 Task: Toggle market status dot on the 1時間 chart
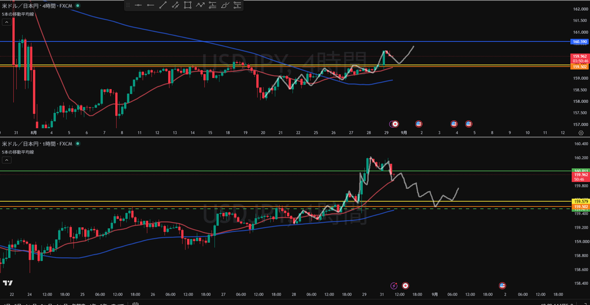coord(78,143)
